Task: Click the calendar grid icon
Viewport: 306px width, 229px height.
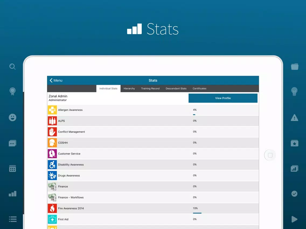Action: (x=12, y=169)
